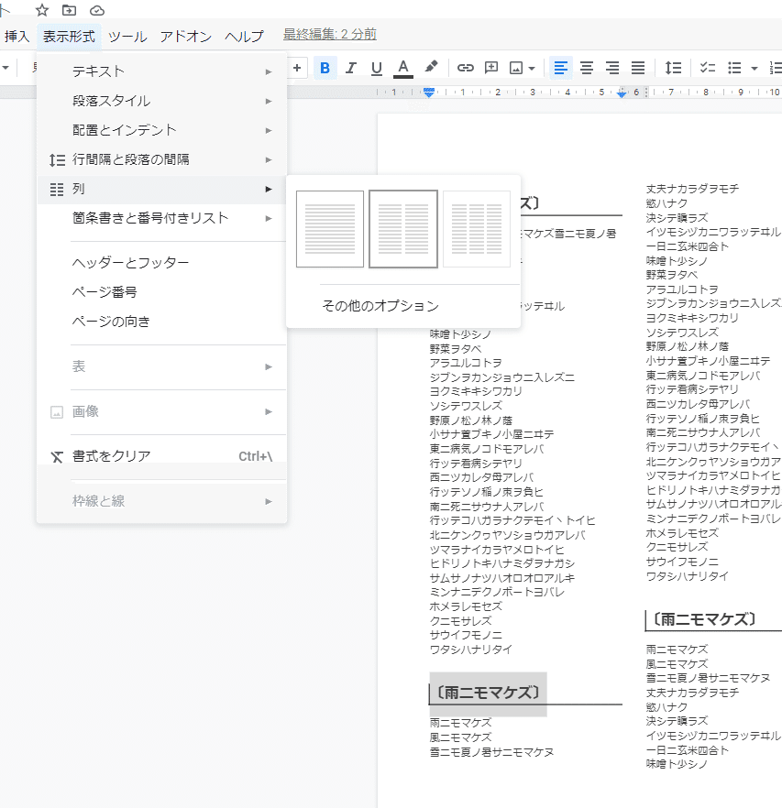The height and width of the screenshot is (808, 782).
Task: Insert a comment via the comment icon
Action: point(490,68)
